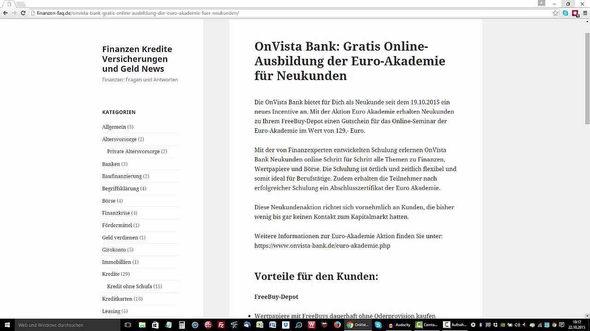
Task: Open the Kredite category
Action: point(111,274)
